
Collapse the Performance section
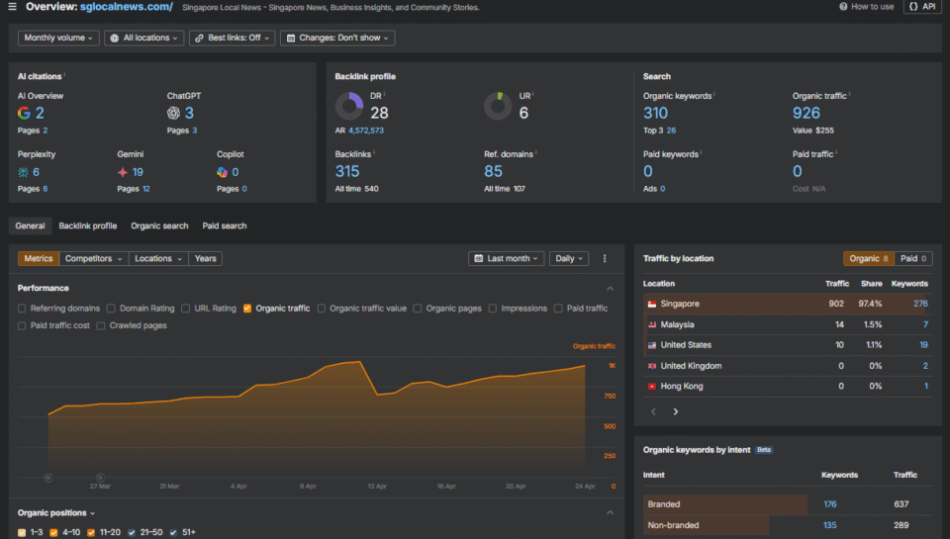tap(611, 289)
